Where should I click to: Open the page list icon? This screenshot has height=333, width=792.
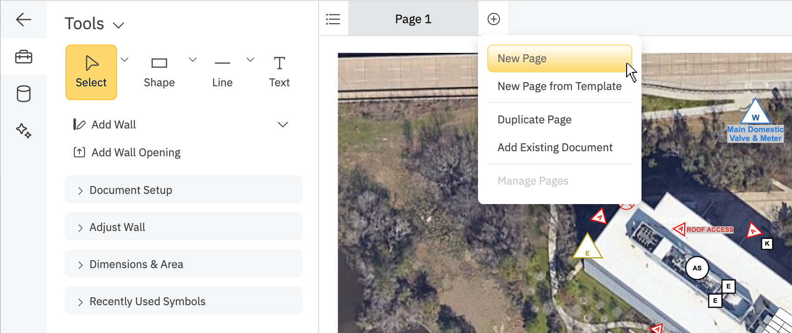point(333,19)
